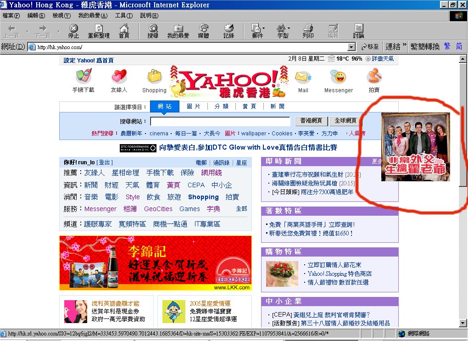The image size is (468, 341).
Task: Open the 檢視(V) menu
Action: click(x=61, y=16)
